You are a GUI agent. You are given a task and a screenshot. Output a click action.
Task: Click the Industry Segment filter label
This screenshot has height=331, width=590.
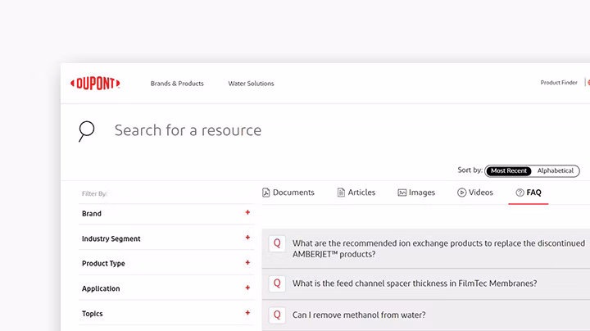[x=111, y=239]
